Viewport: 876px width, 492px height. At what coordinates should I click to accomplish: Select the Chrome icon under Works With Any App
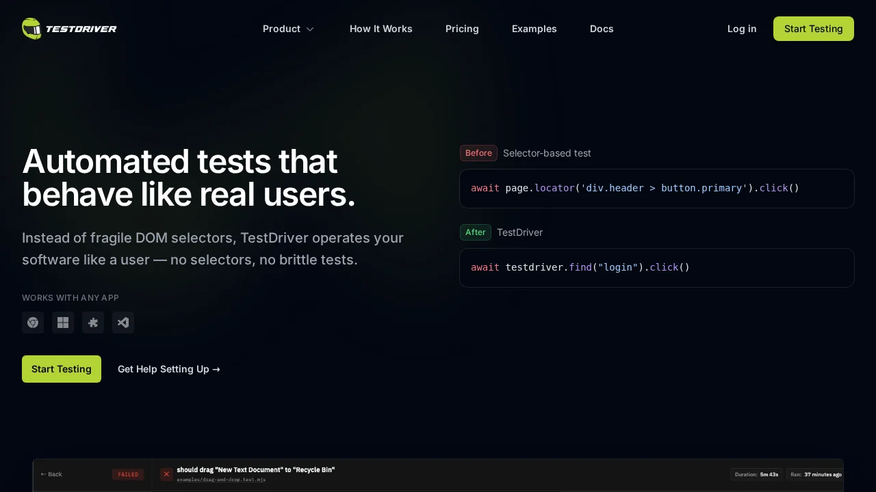click(x=33, y=323)
